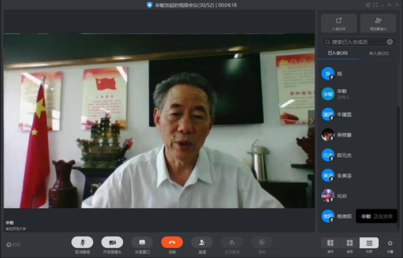Viewport: 403px width, 258px height.
Task: Click the 入会口令 share icon button
Action: (x=339, y=23)
